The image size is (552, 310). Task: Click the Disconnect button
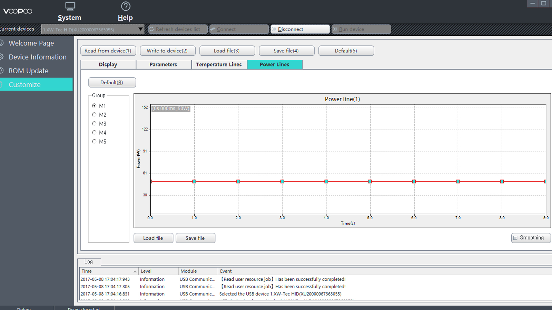[300, 29]
